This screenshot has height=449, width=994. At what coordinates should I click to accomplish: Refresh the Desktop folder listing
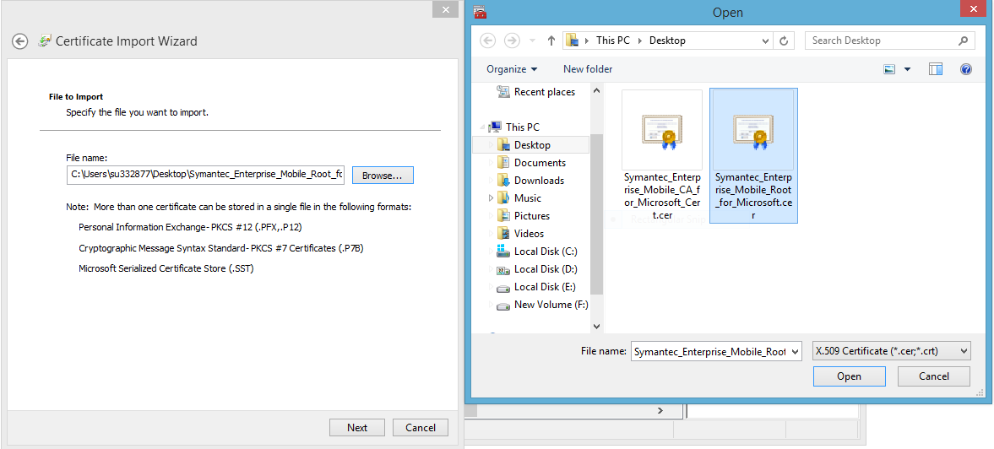(x=785, y=41)
